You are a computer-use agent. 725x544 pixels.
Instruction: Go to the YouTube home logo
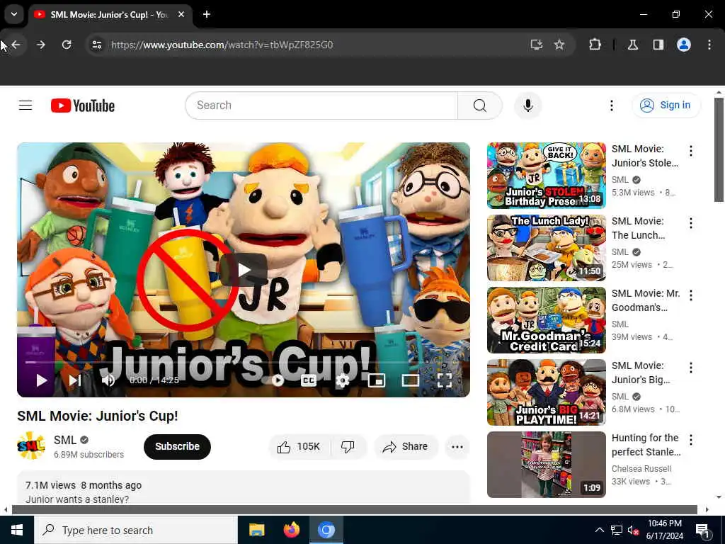click(x=83, y=106)
